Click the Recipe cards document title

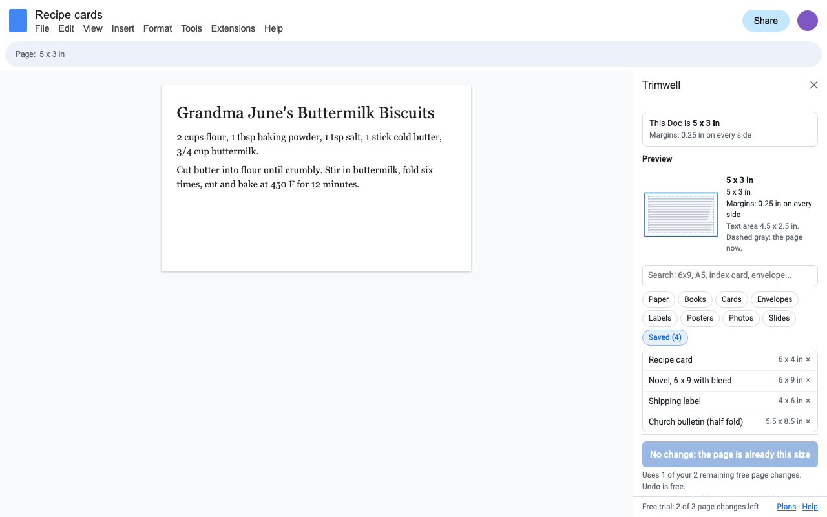pos(68,14)
